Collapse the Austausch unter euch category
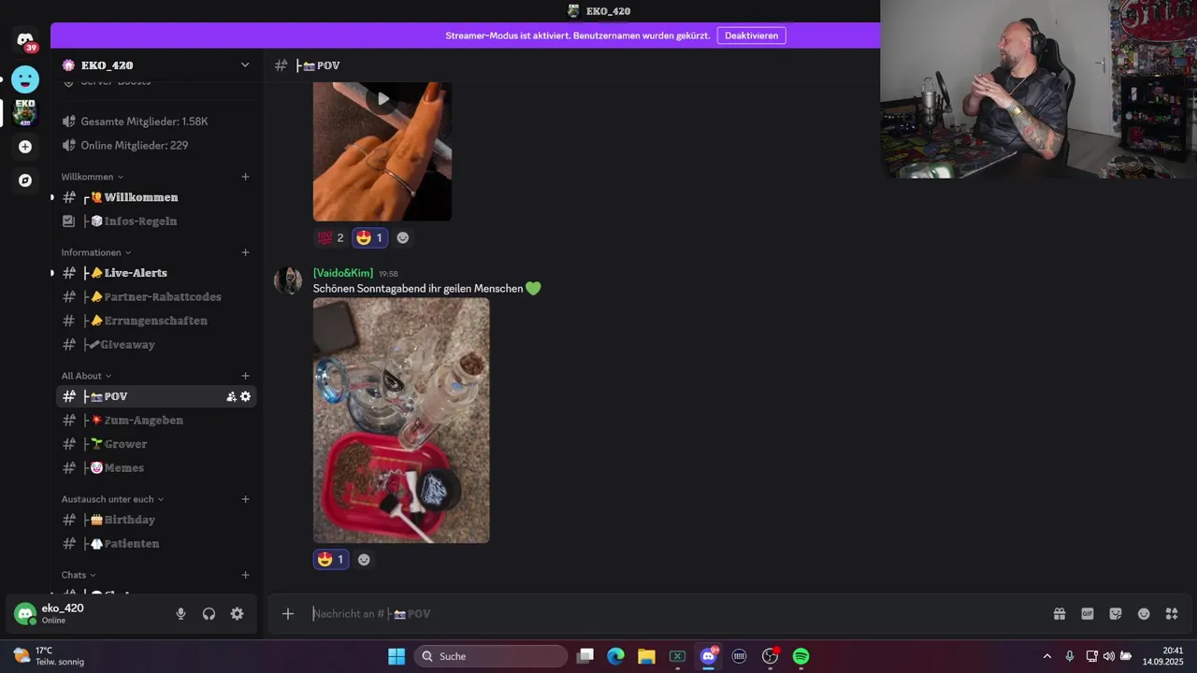Image resolution: width=1197 pixels, height=673 pixels. click(x=112, y=499)
